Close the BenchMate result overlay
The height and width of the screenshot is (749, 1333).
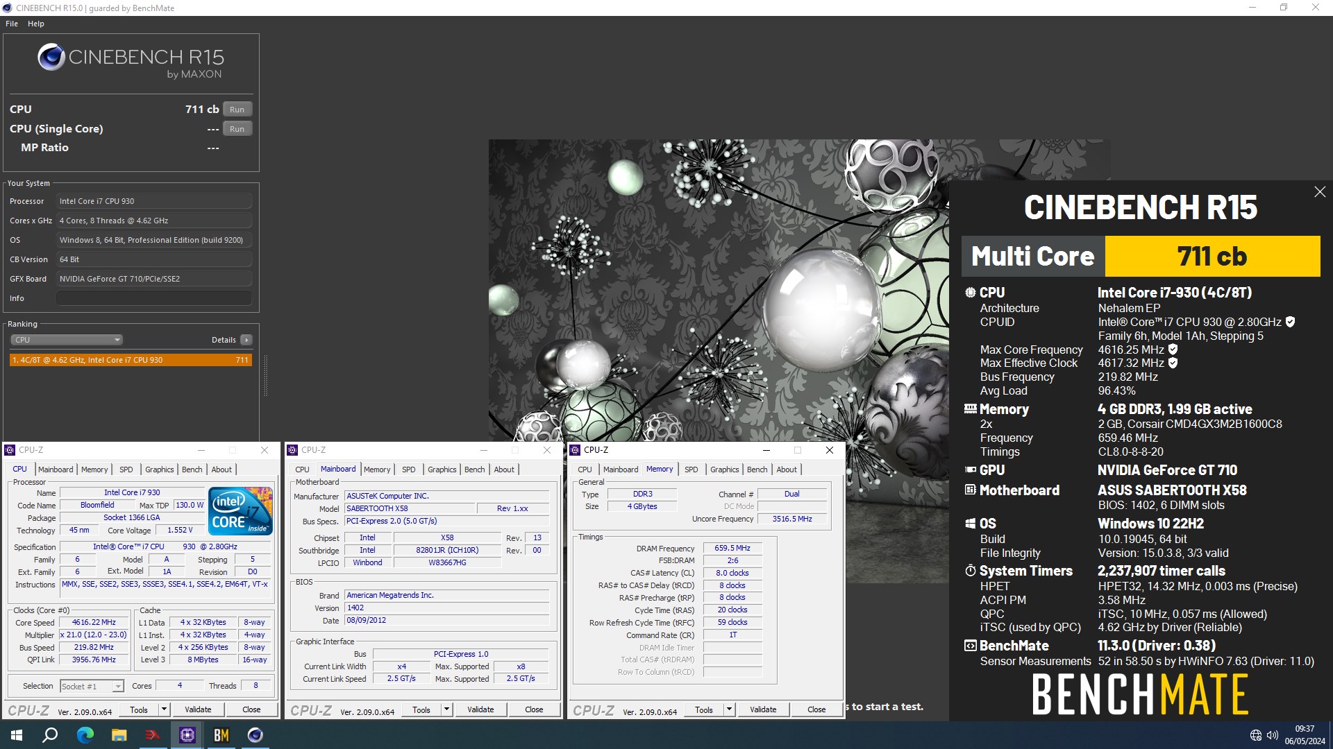1320,192
